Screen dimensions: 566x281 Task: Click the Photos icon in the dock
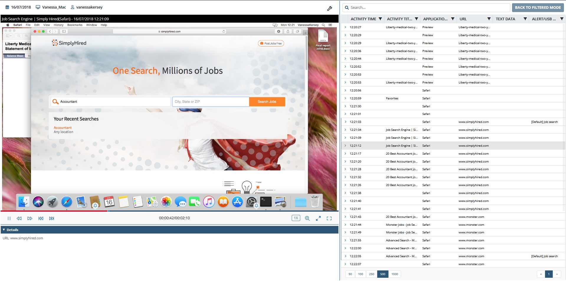[x=166, y=202]
